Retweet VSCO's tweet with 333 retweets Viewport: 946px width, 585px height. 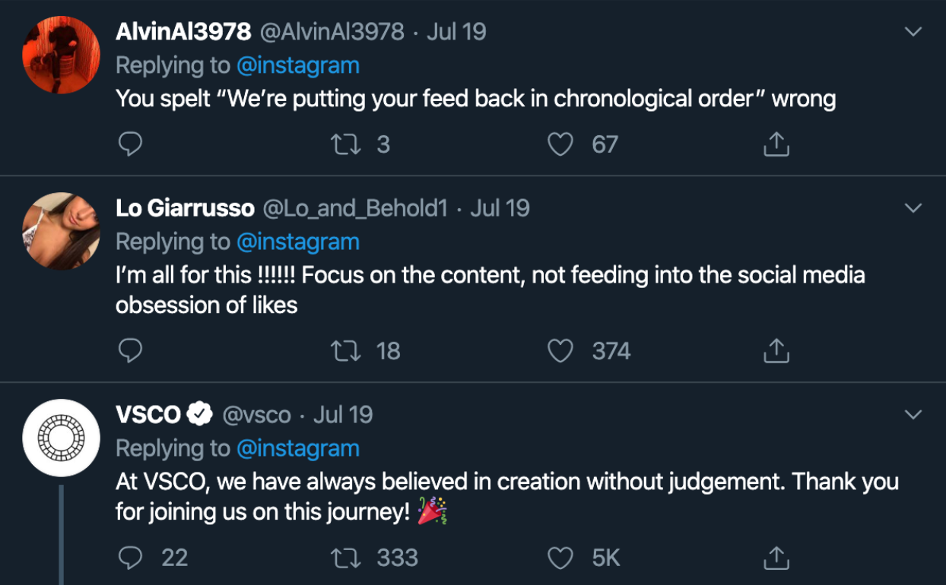tap(346, 558)
